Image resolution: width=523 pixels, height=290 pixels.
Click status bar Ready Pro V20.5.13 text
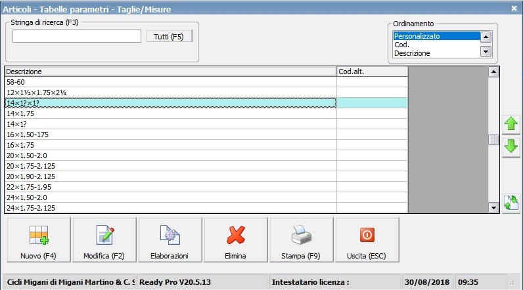coord(175,282)
